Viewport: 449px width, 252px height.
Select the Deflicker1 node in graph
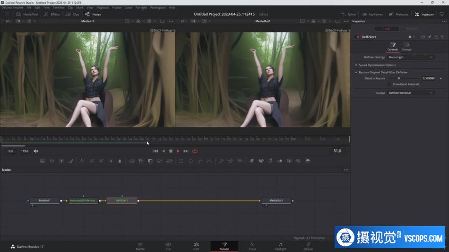(x=122, y=201)
